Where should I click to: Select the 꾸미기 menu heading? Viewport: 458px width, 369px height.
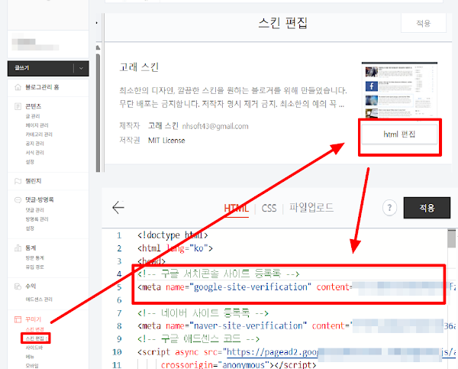tap(33, 319)
